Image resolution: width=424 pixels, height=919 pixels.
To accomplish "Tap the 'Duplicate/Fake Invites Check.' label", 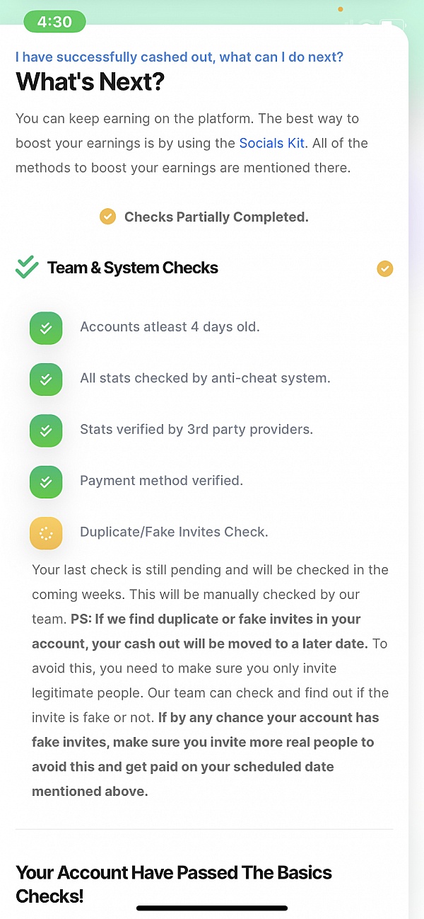I will [x=174, y=532].
